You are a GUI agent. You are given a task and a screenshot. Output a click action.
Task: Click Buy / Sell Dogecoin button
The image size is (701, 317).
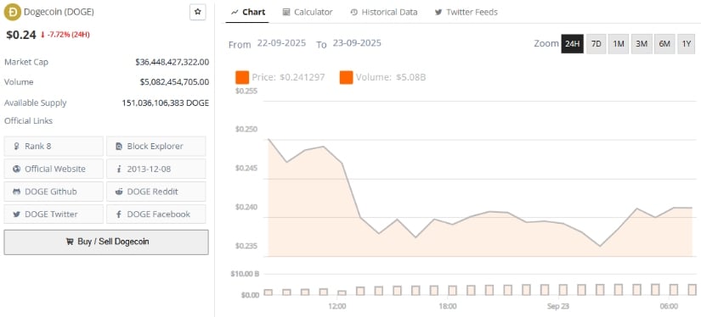click(x=106, y=242)
